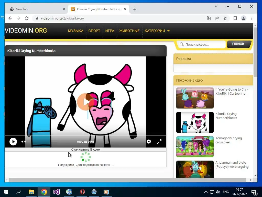This screenshot has height=197, width=262.
Task: Click the vertical page scrollbar thumb
Action: point(255,52)
